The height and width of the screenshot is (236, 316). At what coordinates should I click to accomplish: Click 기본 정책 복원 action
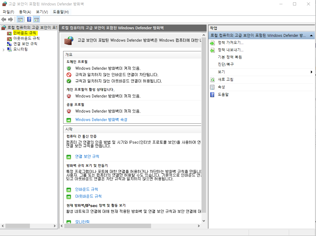(230, 57)
